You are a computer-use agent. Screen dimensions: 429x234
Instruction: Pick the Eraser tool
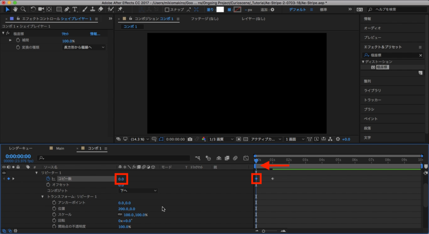[x=101, y=9]
